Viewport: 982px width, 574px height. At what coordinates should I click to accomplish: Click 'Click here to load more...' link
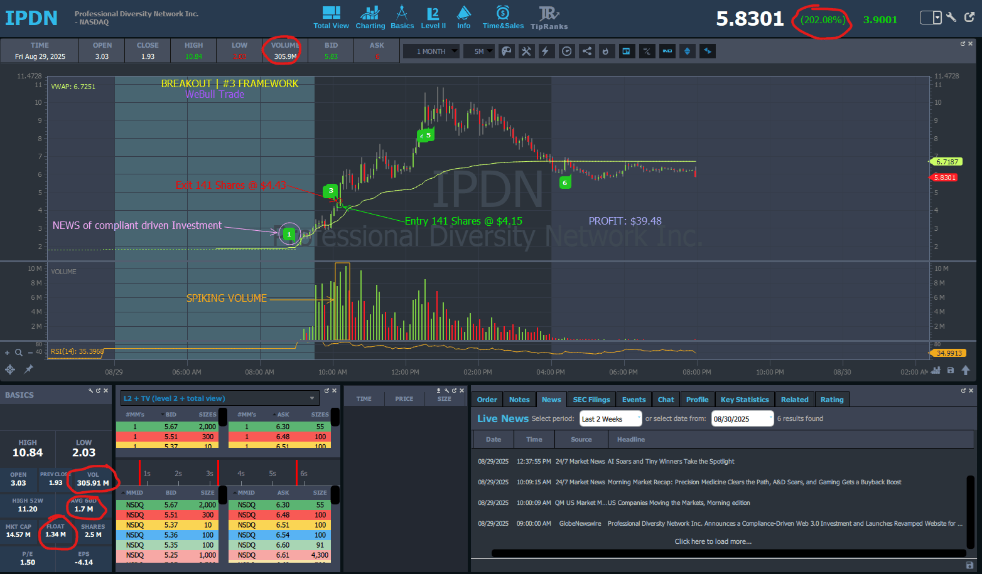point(713,541)
